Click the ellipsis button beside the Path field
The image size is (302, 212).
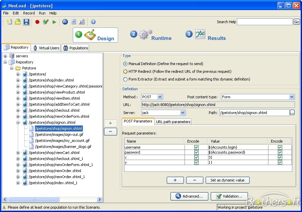pos(292,113)
